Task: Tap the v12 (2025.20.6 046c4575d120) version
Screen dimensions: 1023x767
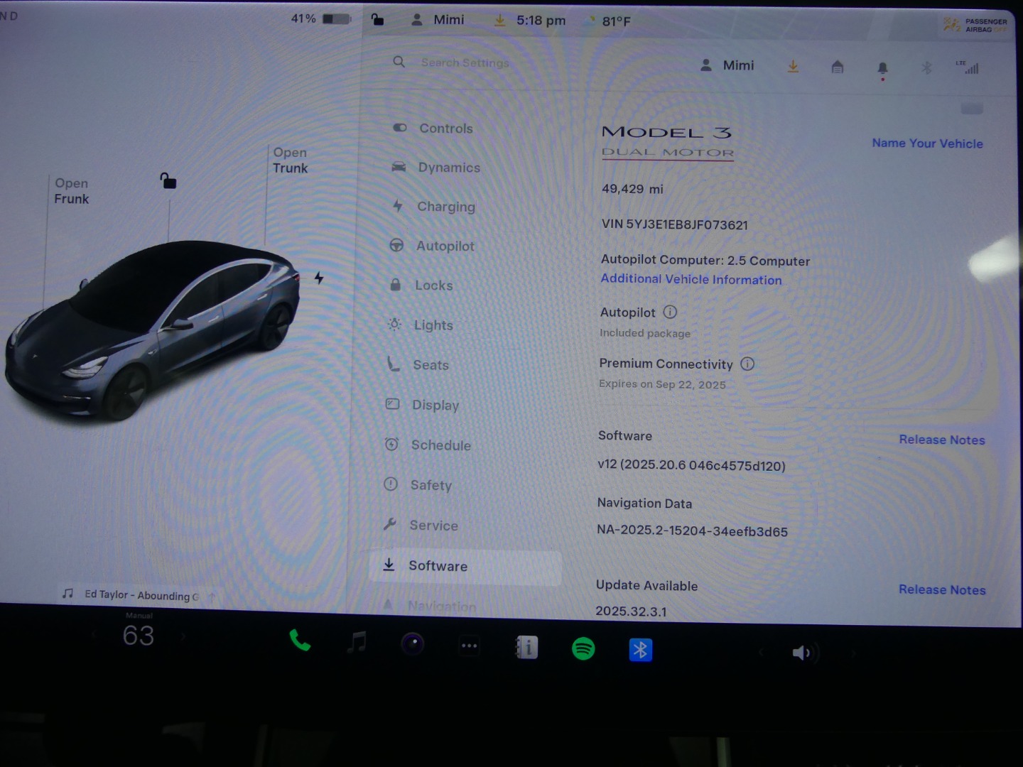Action: tap(691, 465)
